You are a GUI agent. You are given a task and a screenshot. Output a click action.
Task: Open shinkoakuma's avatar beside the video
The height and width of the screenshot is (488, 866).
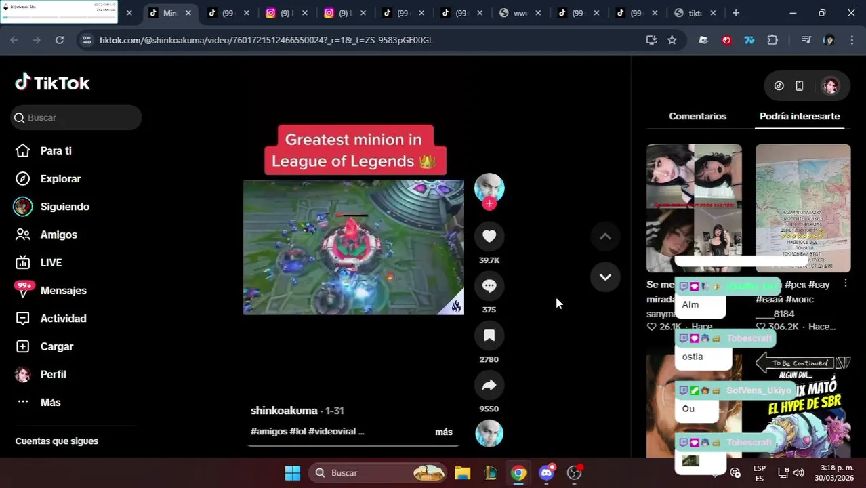coord(489,188)
